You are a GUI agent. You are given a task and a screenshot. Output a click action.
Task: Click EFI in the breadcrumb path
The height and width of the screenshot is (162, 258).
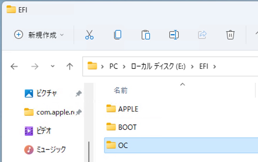pos(204,66)
